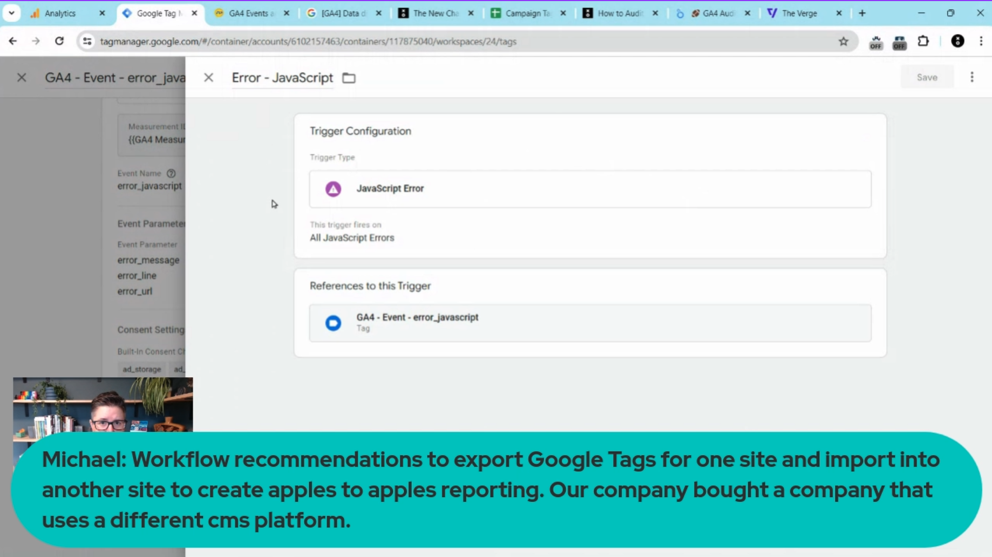Viewport: 992px width, 557px height.
Task: Click the Save button
Action: pyautogui.click(x=927, y=77)
